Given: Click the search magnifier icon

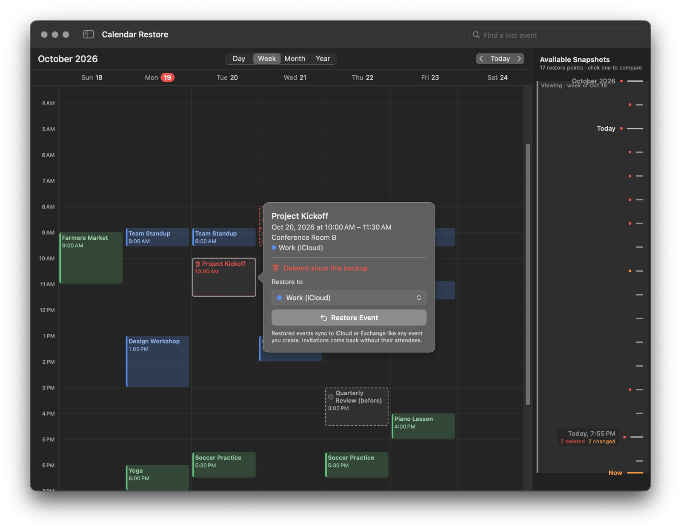Looking at the screenshot, I should pos(476,35).
